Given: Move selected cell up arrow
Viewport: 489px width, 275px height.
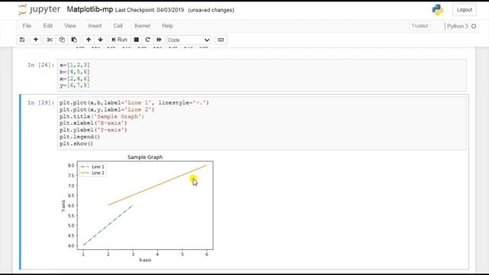Looking at the screenshot, I should (89, 40).
